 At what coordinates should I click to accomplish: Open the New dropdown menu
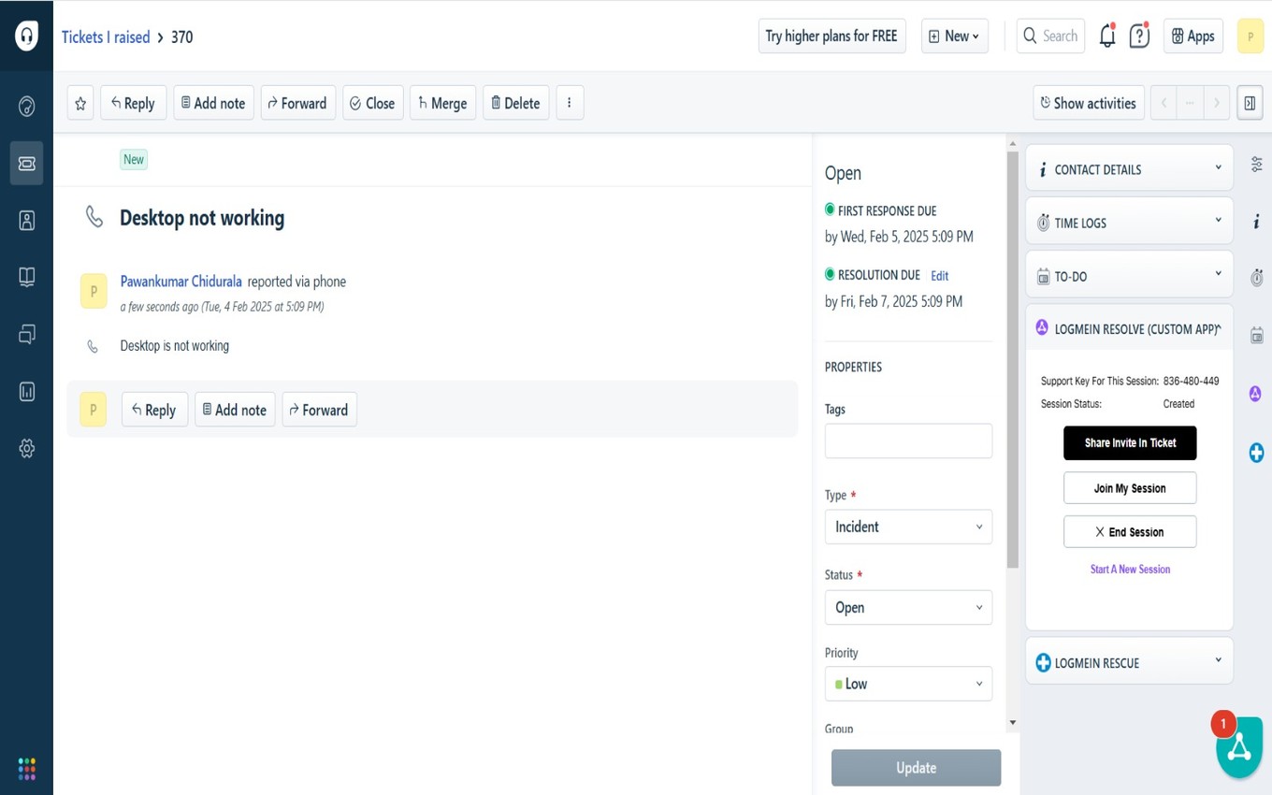tap(954, 36)
